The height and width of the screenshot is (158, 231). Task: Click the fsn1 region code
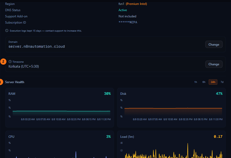(x=121, y=4)
